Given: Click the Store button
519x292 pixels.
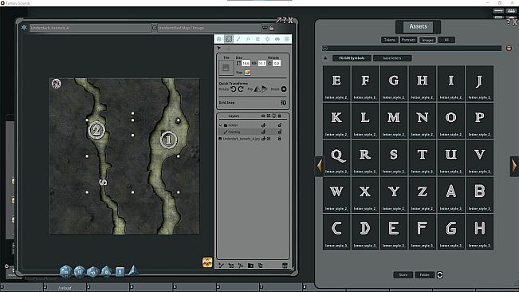Looking at the screenshot, I should click(x=403, y=274).
